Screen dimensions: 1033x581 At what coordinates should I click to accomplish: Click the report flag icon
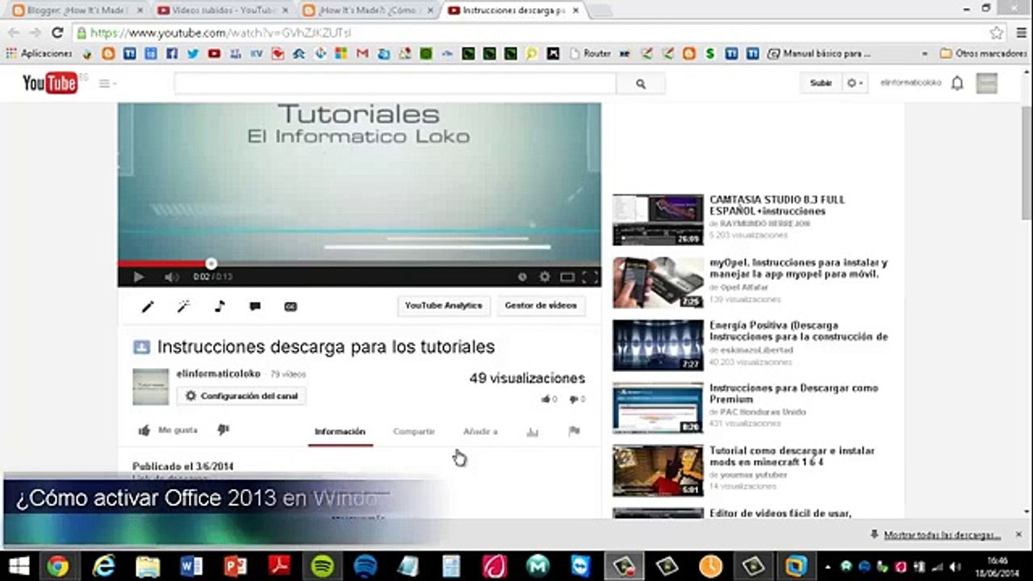tap(574, 432)
